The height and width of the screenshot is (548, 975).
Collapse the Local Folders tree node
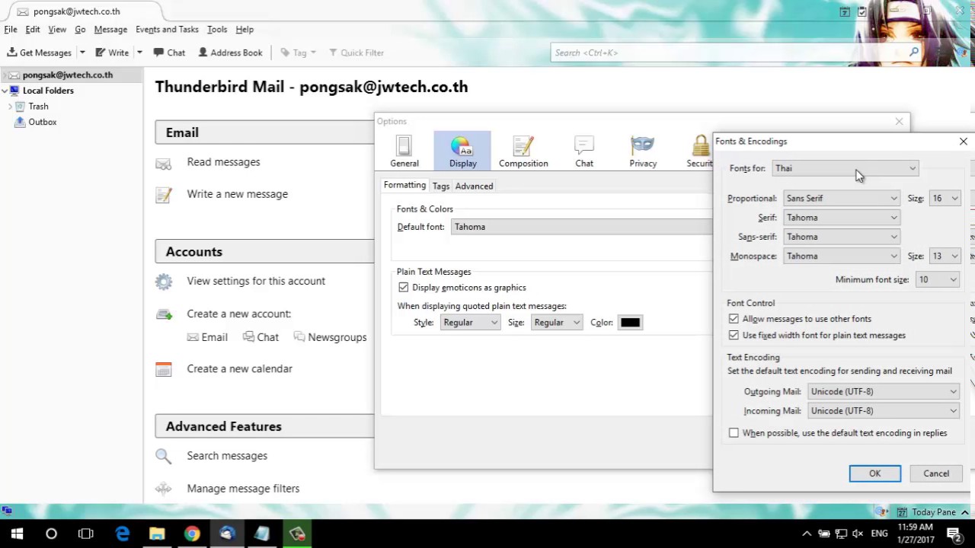tap(5, 91)
